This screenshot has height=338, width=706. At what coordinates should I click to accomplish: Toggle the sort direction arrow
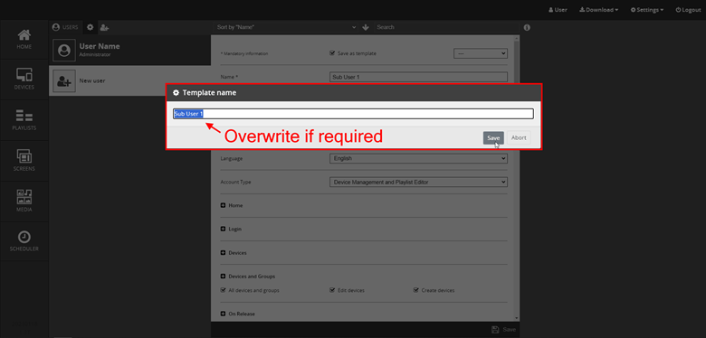tap(366, 27)
